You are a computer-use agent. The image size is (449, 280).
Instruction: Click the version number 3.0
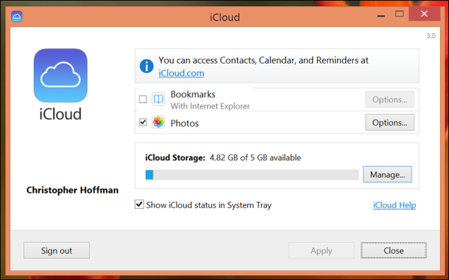tap(431, 36)
